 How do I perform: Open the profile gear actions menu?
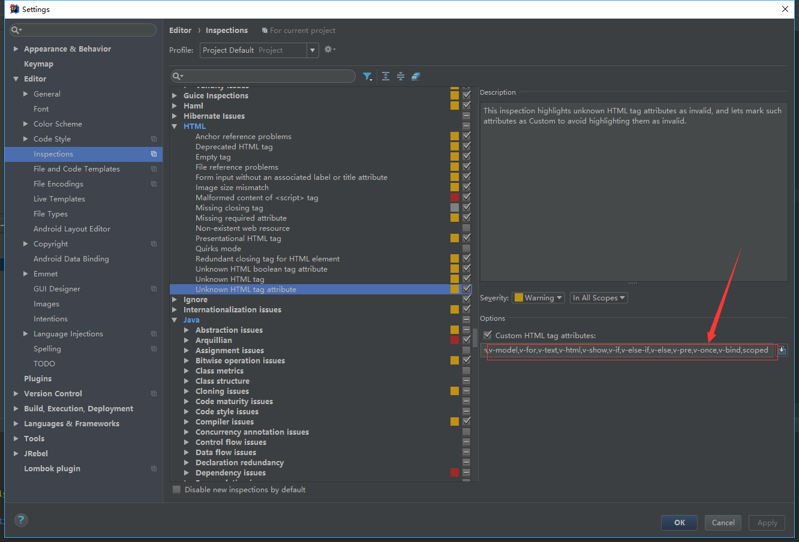pyautogui.click(x=330, y=50)
